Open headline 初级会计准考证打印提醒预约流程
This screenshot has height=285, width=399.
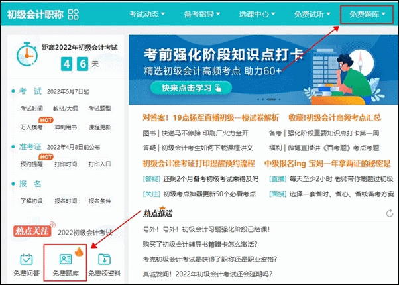[x=198, y=163]
